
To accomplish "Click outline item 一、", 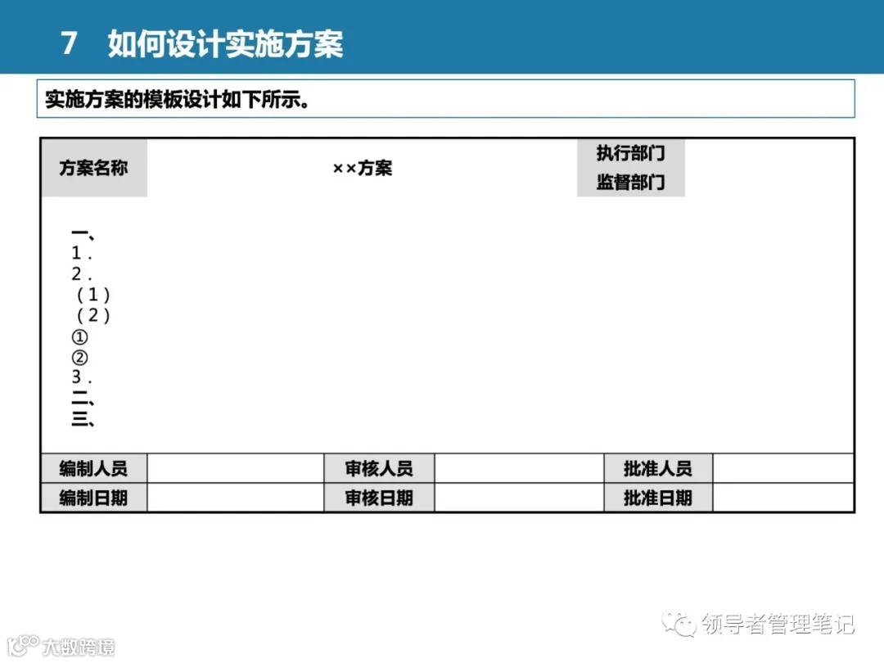I will point(81,232).
